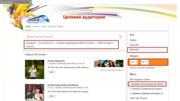
Task: Open third small photo of Алина Ерохина
Action: (112, 63)
